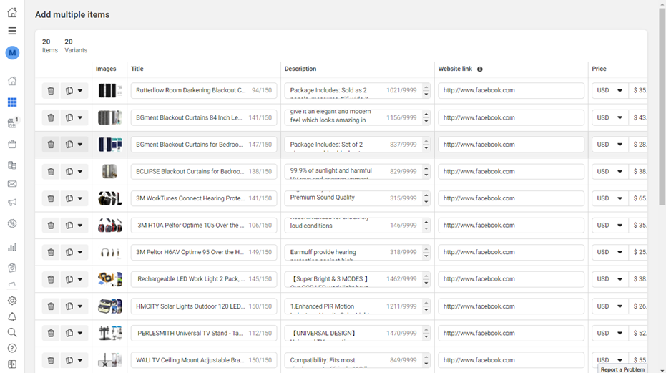
Task: Select the blue grid Catalog icon in sidebar
Action: 12,102
